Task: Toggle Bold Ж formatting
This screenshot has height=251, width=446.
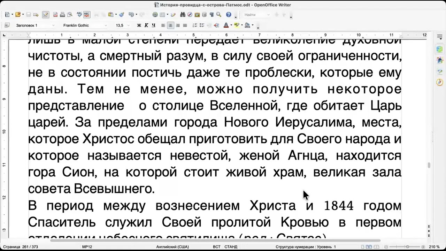Action: [139, 25]
